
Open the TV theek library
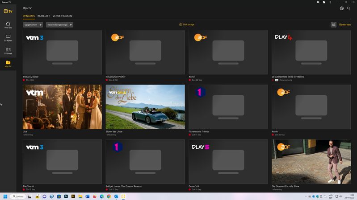tap(8, 51)
